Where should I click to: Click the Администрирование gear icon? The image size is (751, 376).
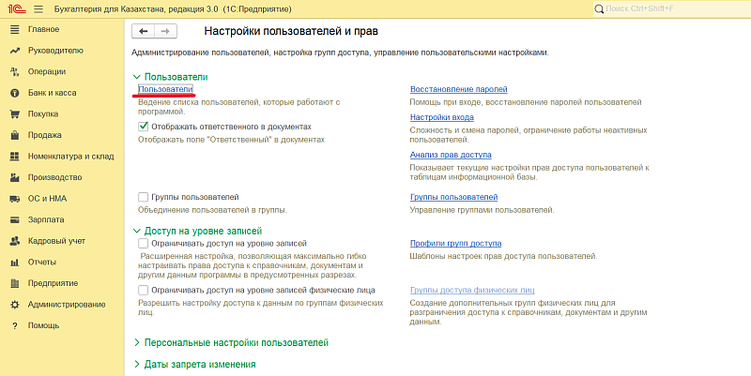pyautogui.click(x=14, y=305)
